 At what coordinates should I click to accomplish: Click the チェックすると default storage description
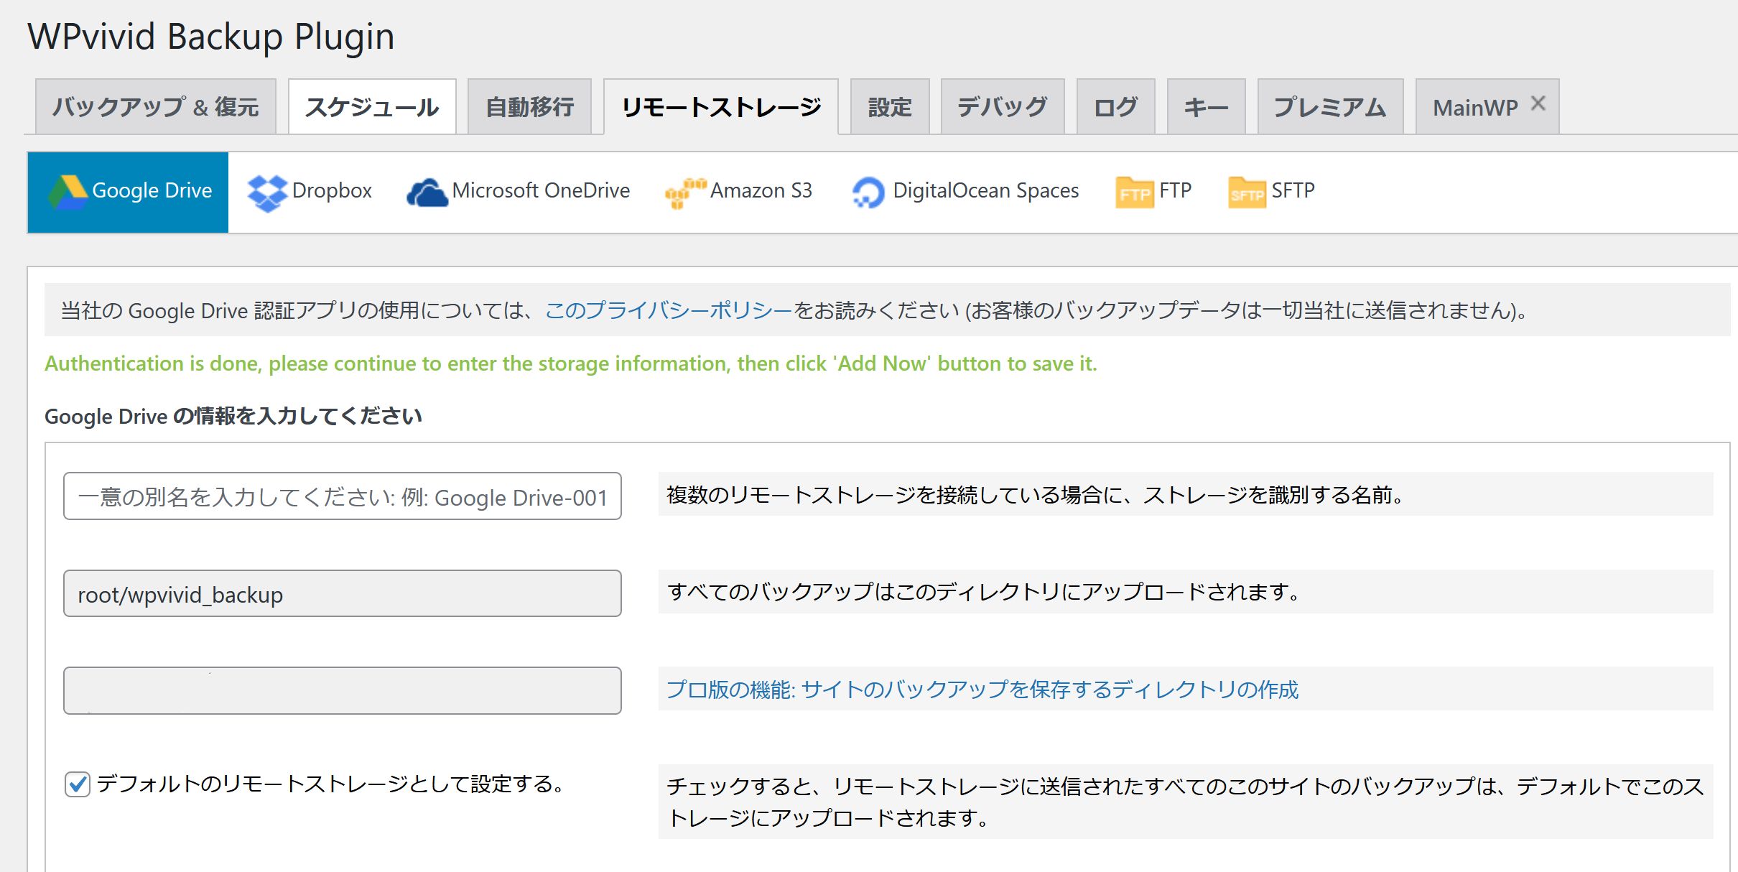click(x=1186, y=802)
